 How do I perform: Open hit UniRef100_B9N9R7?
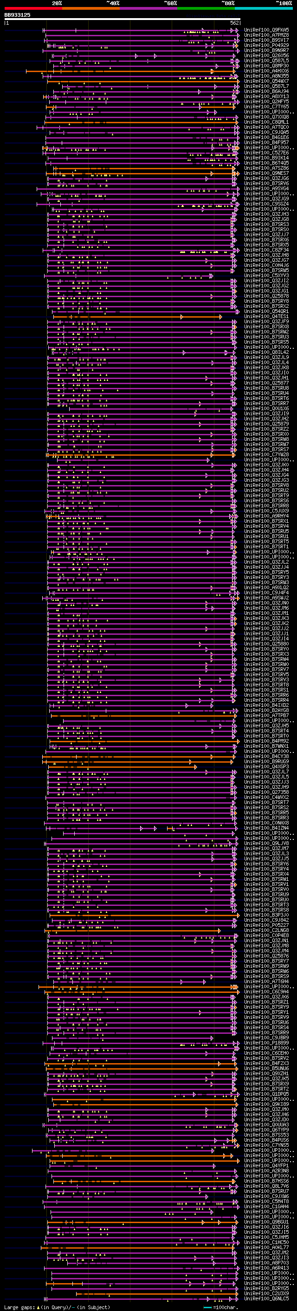tap(266, 50)
